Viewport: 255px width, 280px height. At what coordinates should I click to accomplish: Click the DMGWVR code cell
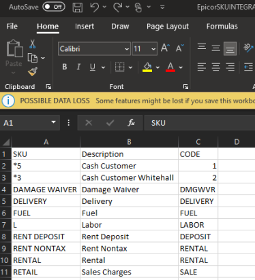198,190
